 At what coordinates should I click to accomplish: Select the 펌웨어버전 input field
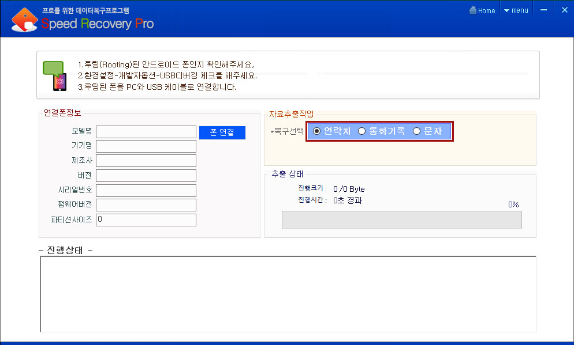[x=146, y=205]
